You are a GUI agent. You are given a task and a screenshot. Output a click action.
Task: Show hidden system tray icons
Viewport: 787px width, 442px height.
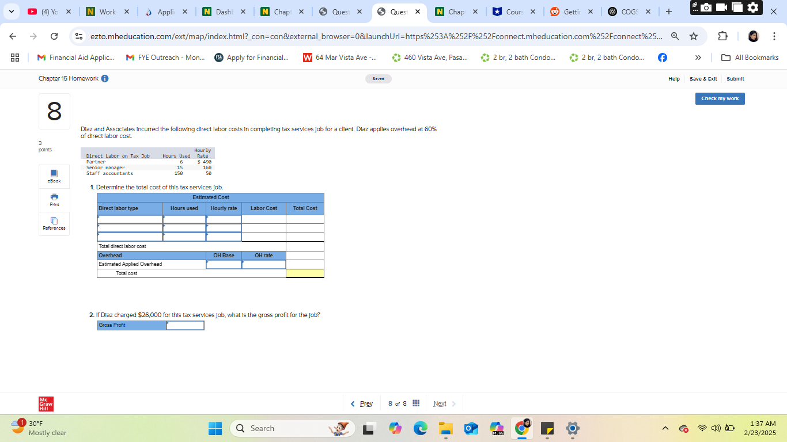pos(665,429)
